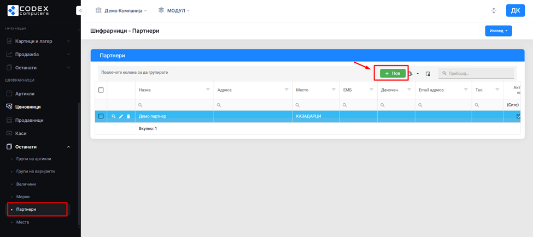The image size is (533, 237).
Task: Expand the МОДУЛ module dropdown
Action: [x=174, y=10]
